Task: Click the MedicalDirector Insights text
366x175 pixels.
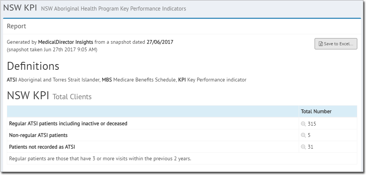Action: pos(65,42)
